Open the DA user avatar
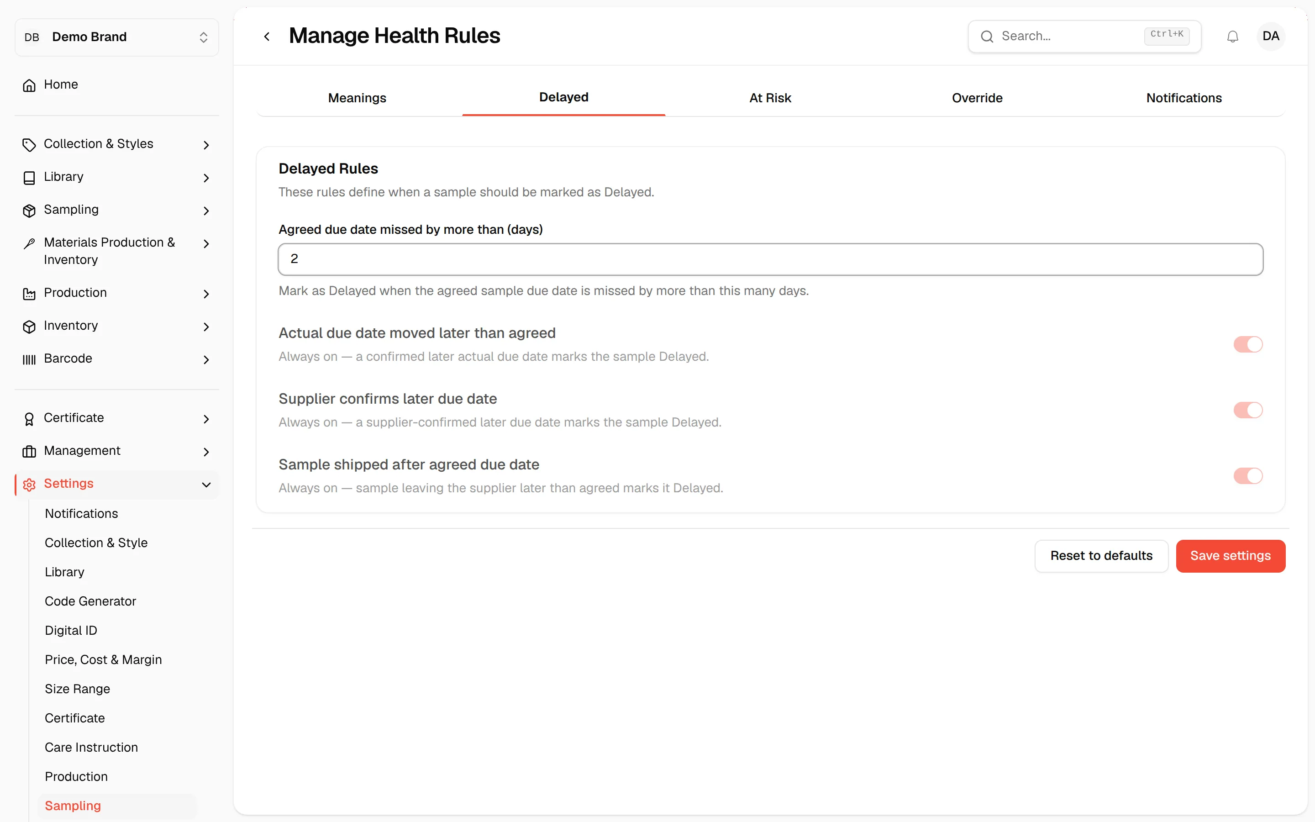The image size is (1315, 822). (x=1270, y=37)
